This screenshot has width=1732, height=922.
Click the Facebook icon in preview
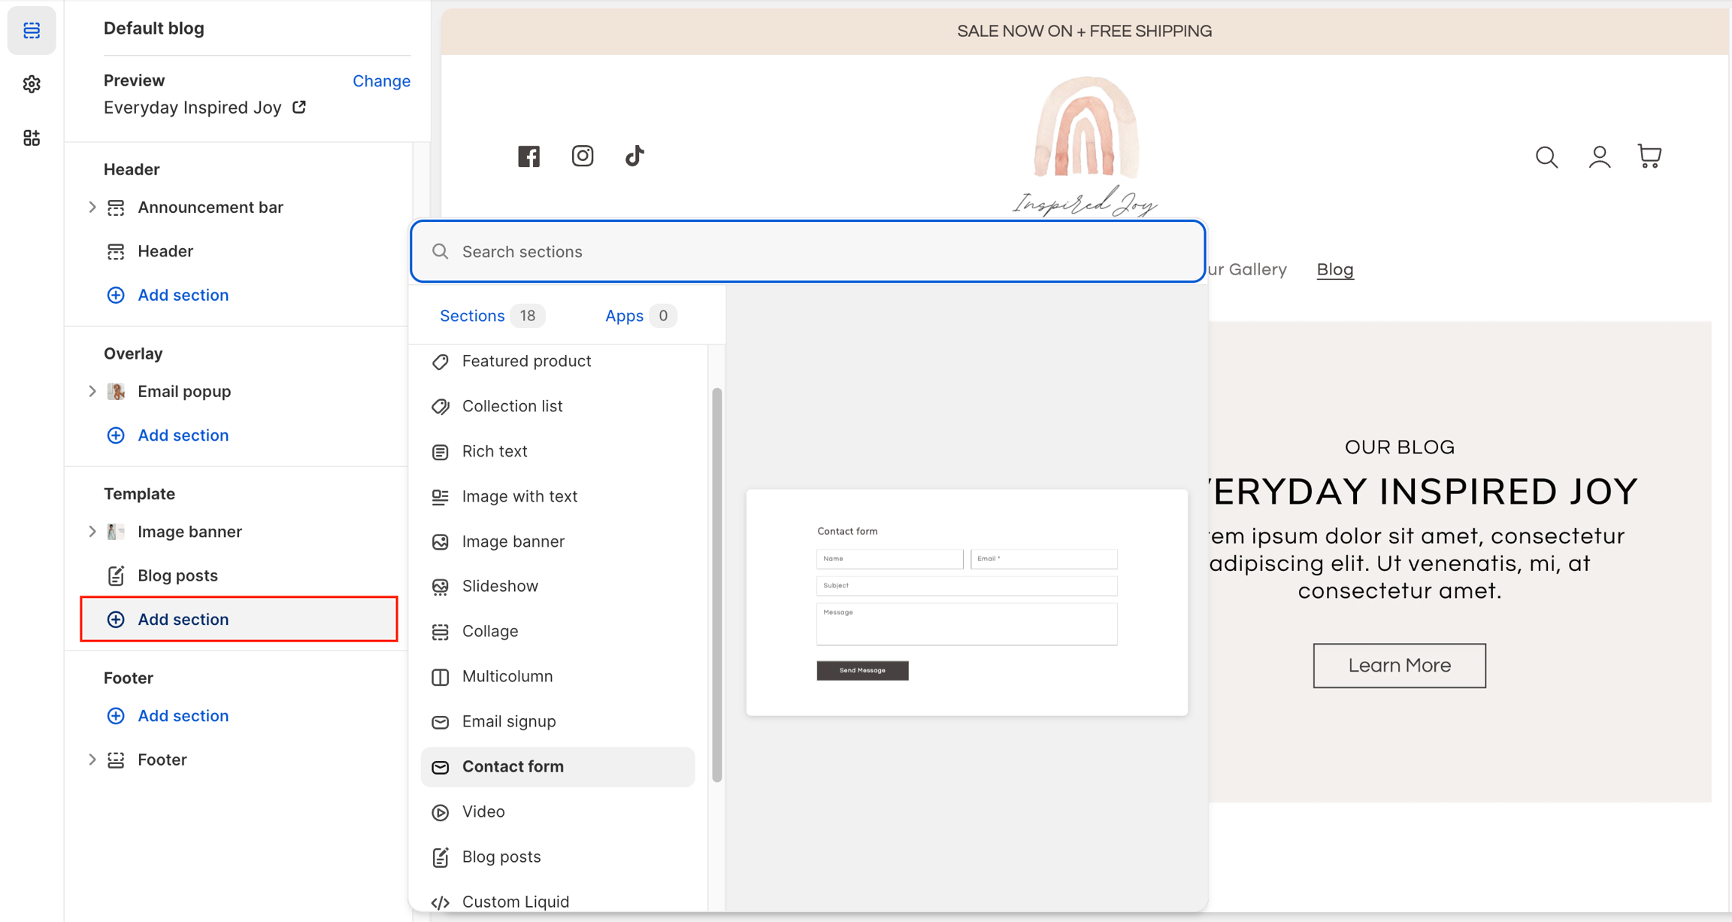[x=528, y=156]
